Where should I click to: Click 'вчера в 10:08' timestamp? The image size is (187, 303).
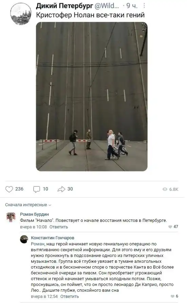click(x=34, y=227)
